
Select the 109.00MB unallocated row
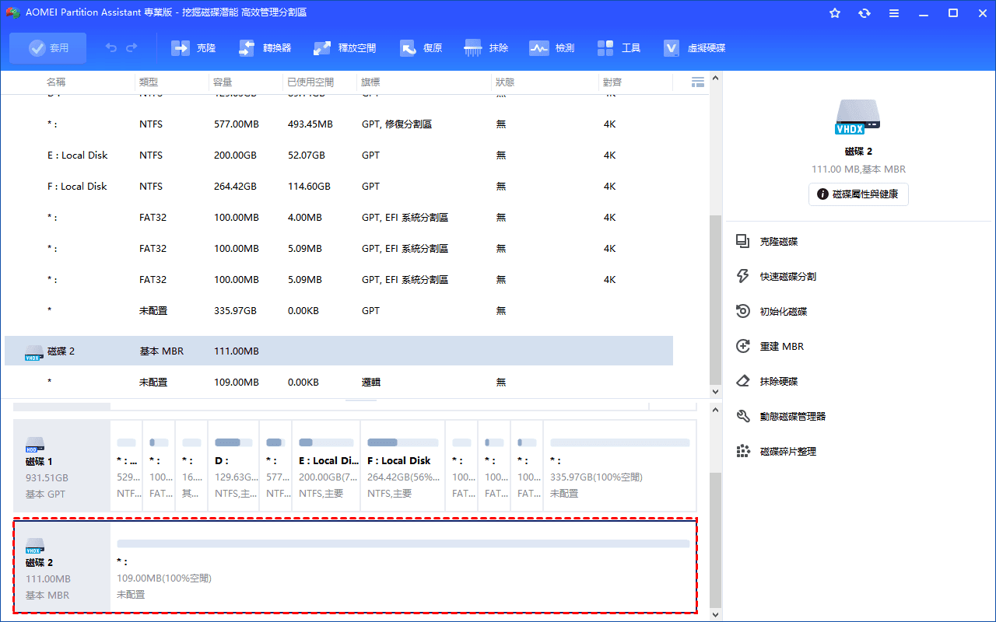pos(338,383)
